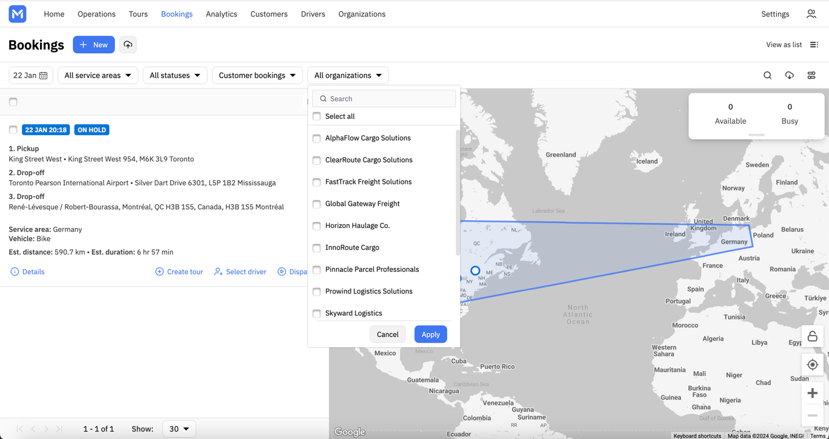Zoom out on the map with minus

(813, 416)
